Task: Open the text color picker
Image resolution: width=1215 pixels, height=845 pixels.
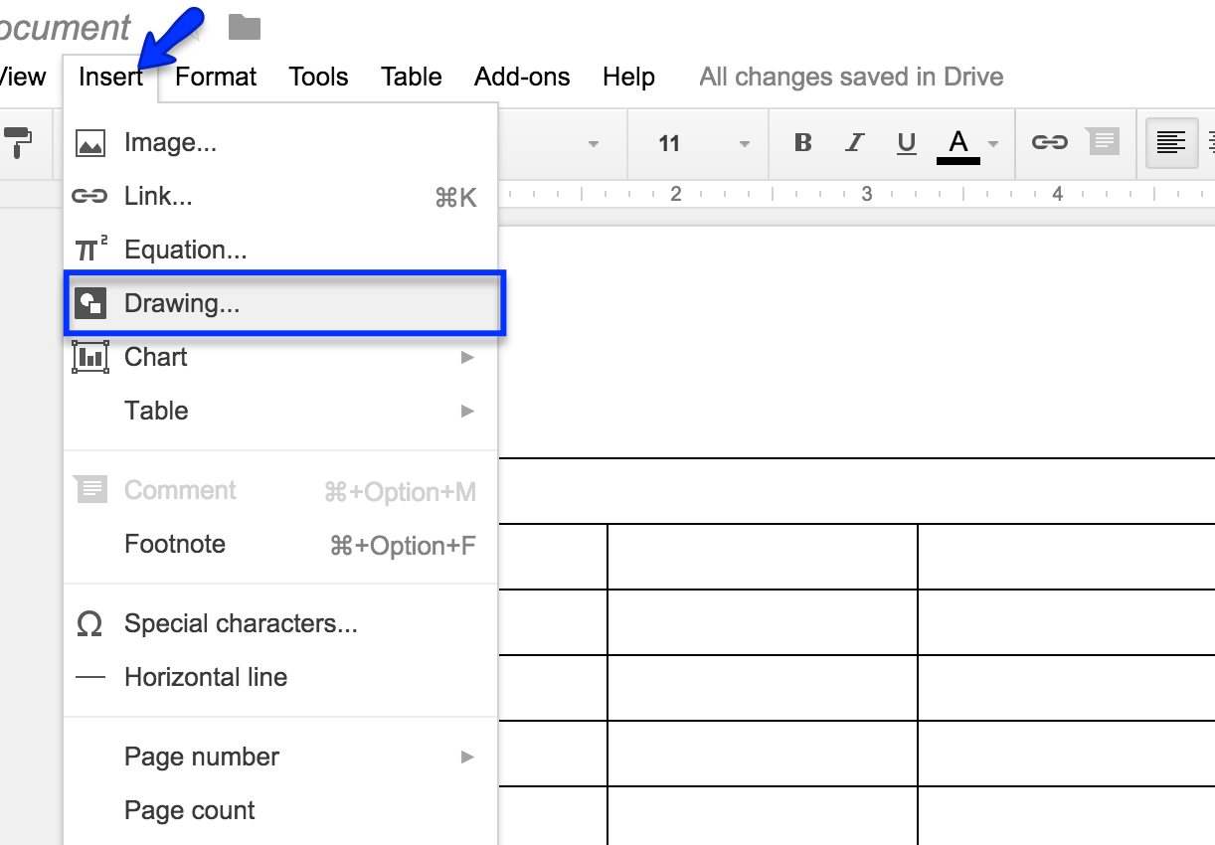Action: click(959, 143)
